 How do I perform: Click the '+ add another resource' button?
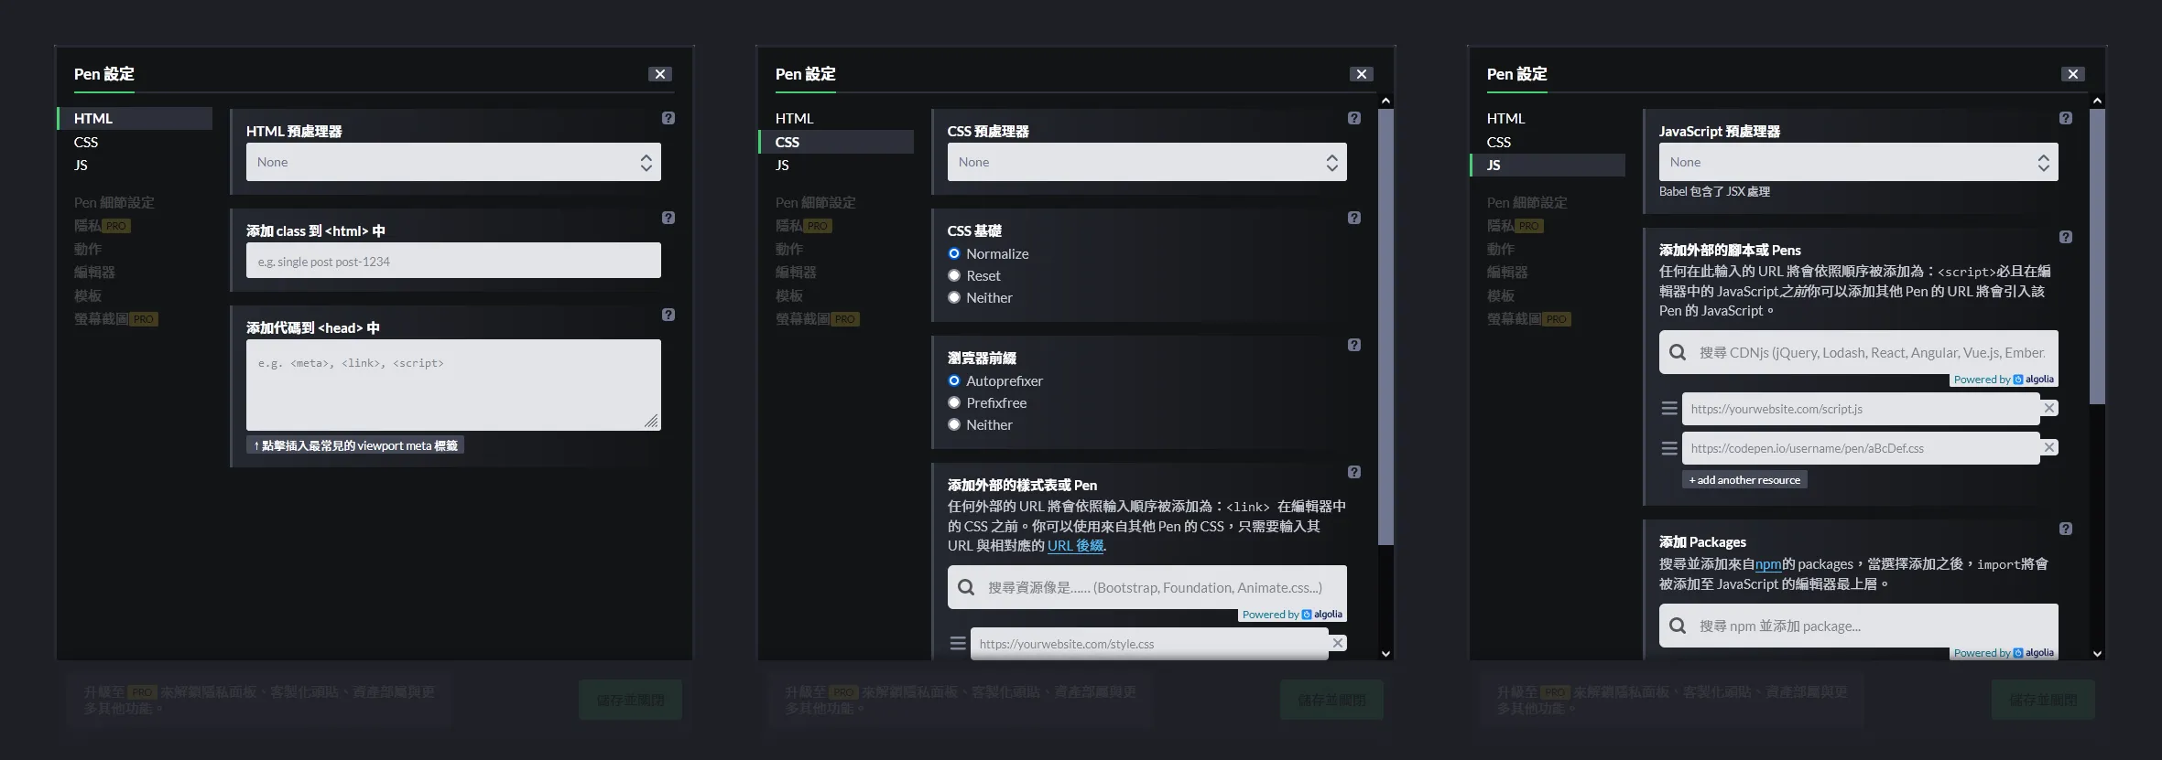click(x=1744, y=480)
